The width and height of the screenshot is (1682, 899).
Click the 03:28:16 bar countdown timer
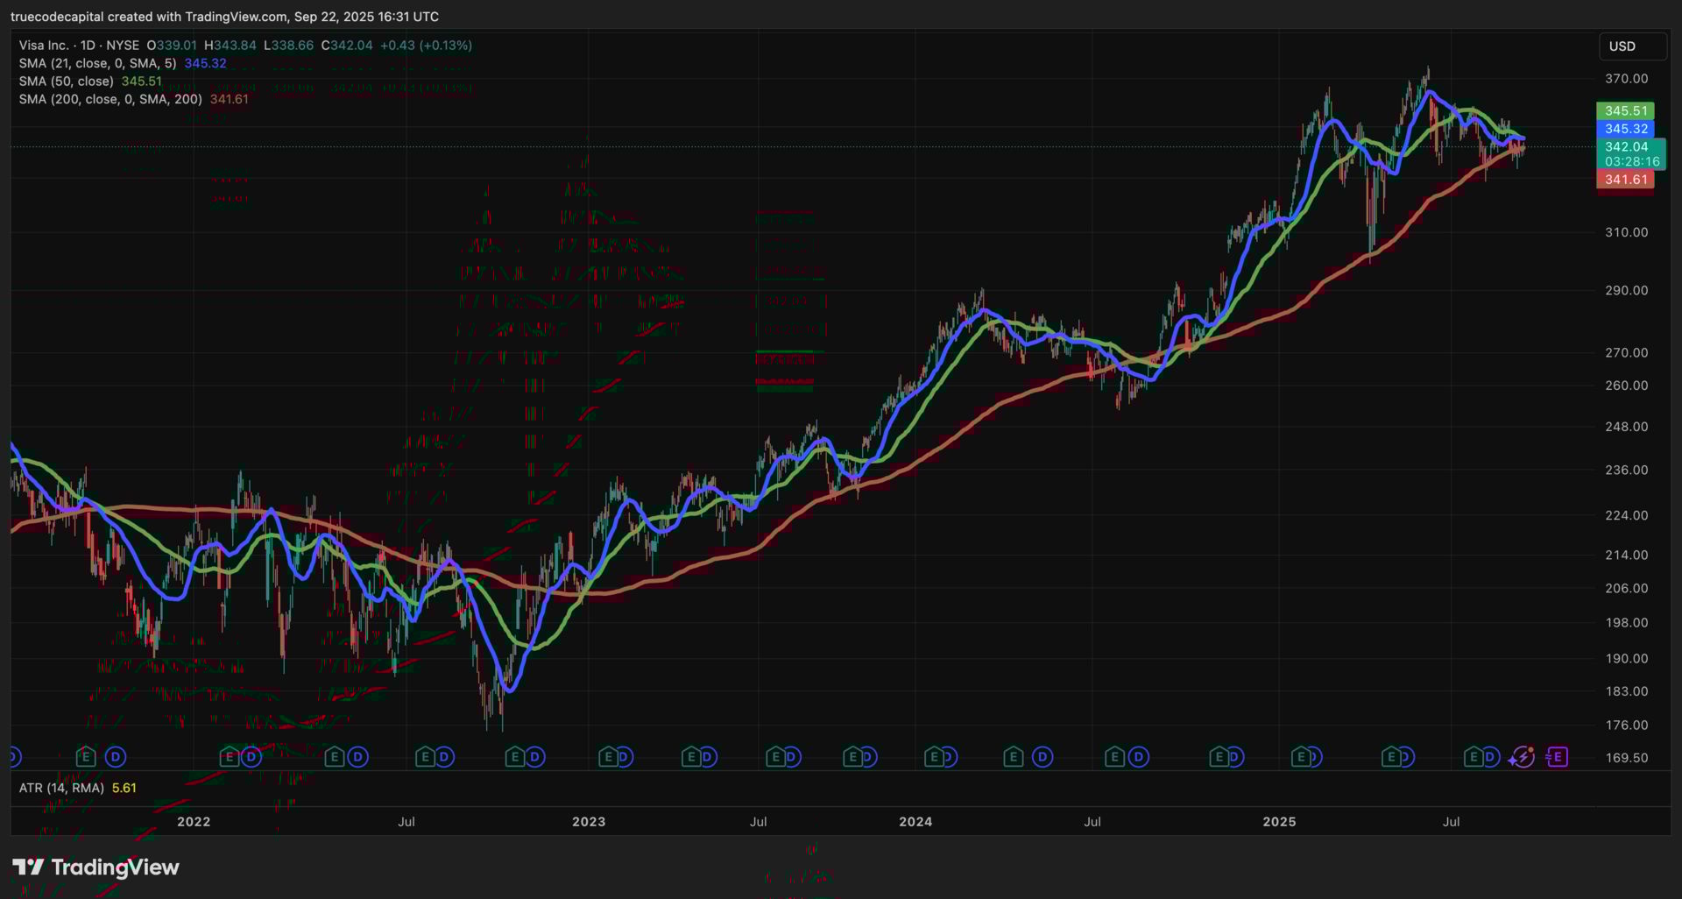tap(1632, 162)
